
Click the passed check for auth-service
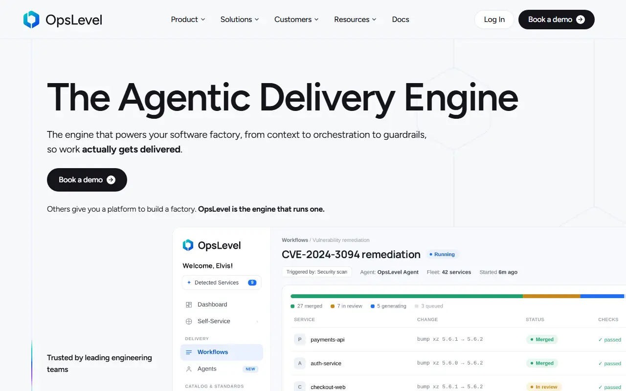[609, 364]
